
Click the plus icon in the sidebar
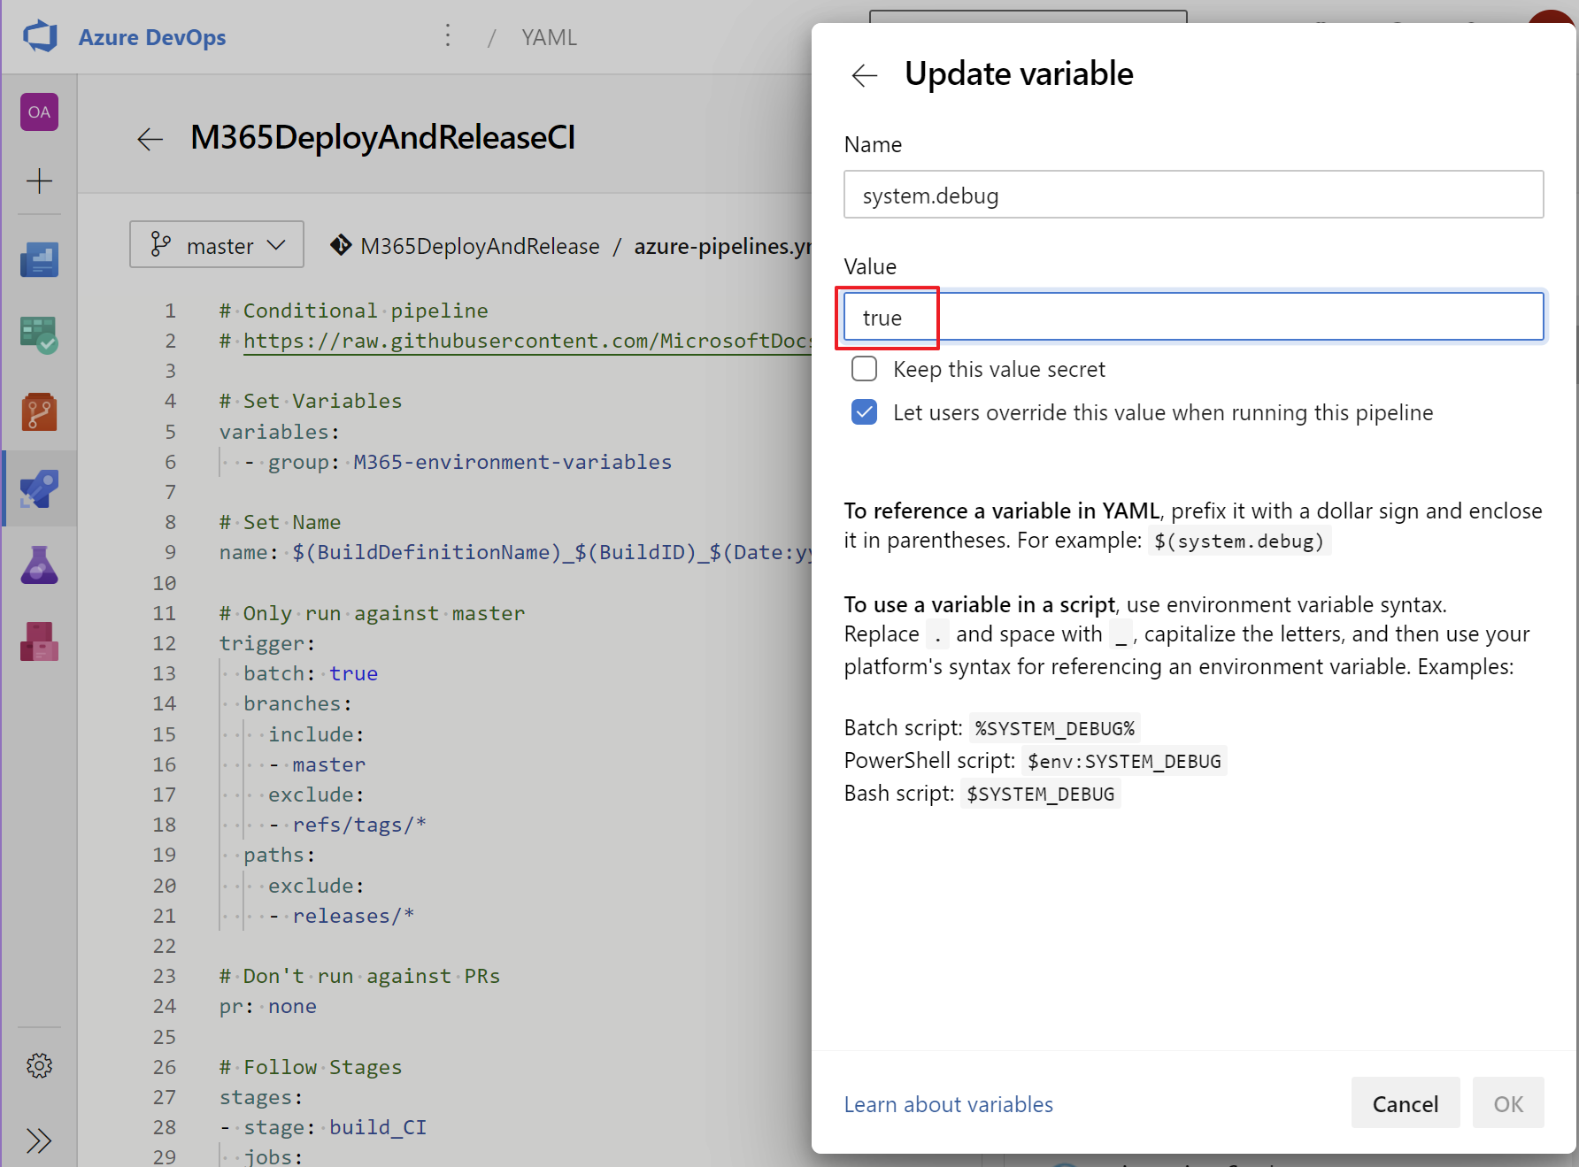coord(40,181)
